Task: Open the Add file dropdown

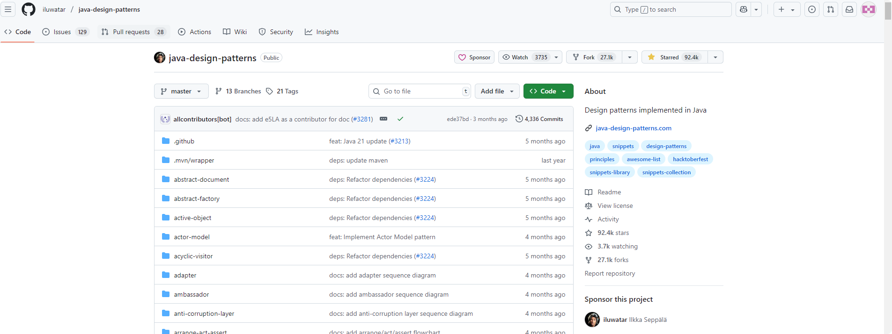Action: pos(497,91)
